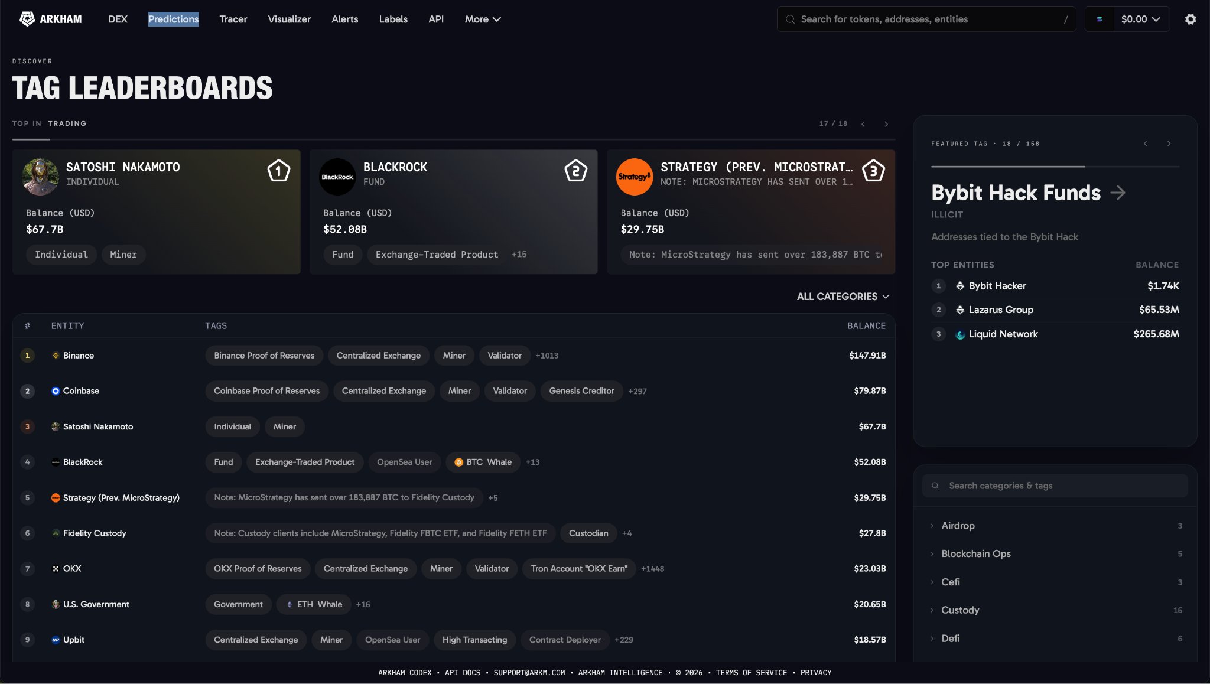Viewport: 1210px width, 684px height.
Task: Expand the Custody category
Action: 1055,610
